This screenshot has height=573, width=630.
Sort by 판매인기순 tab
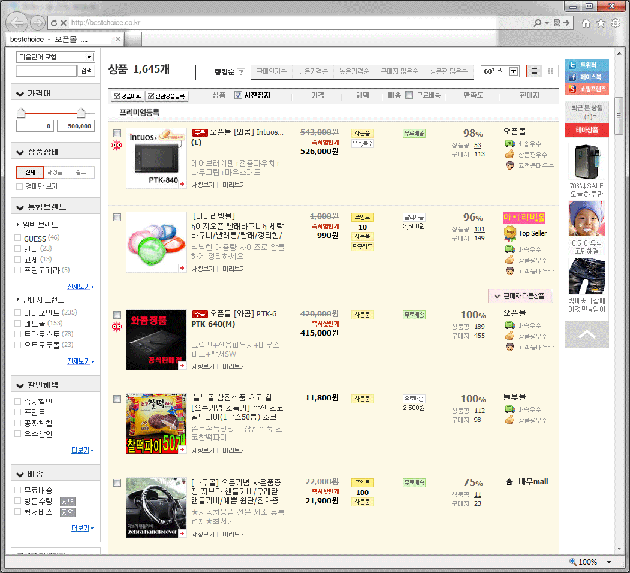tap(272, 71)
